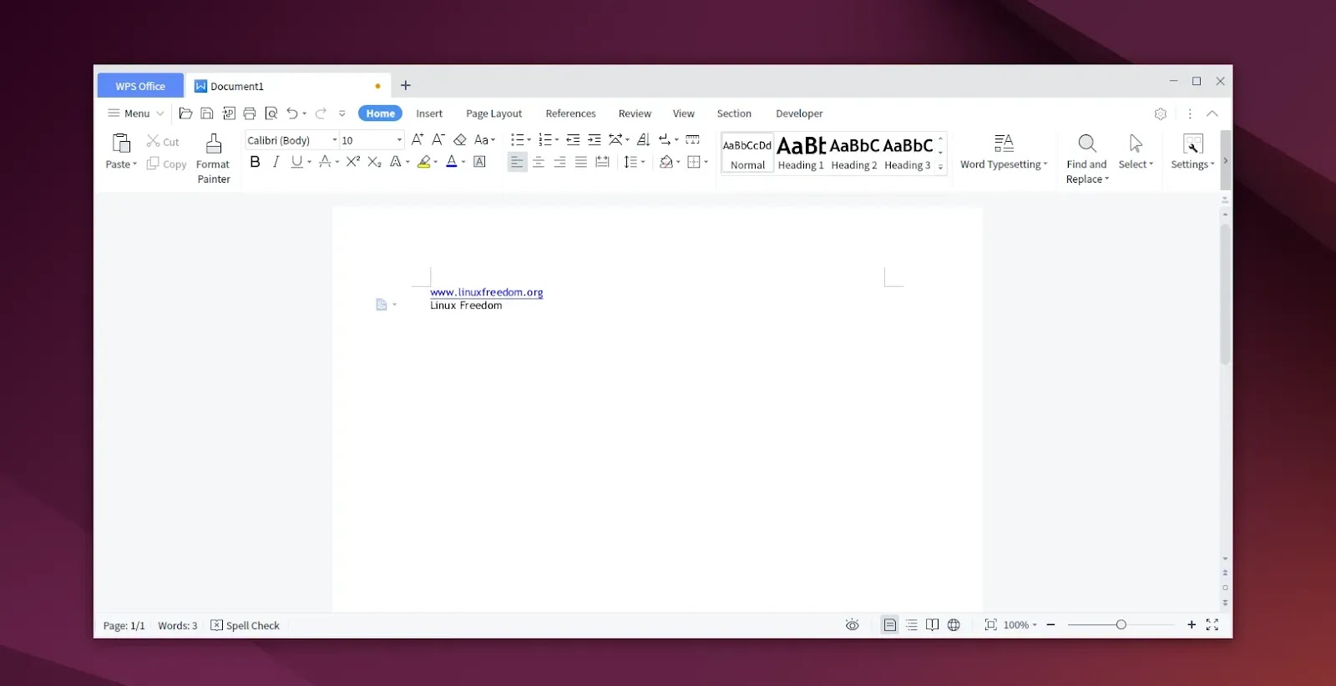Cut the selected text

tap(163, 142)
